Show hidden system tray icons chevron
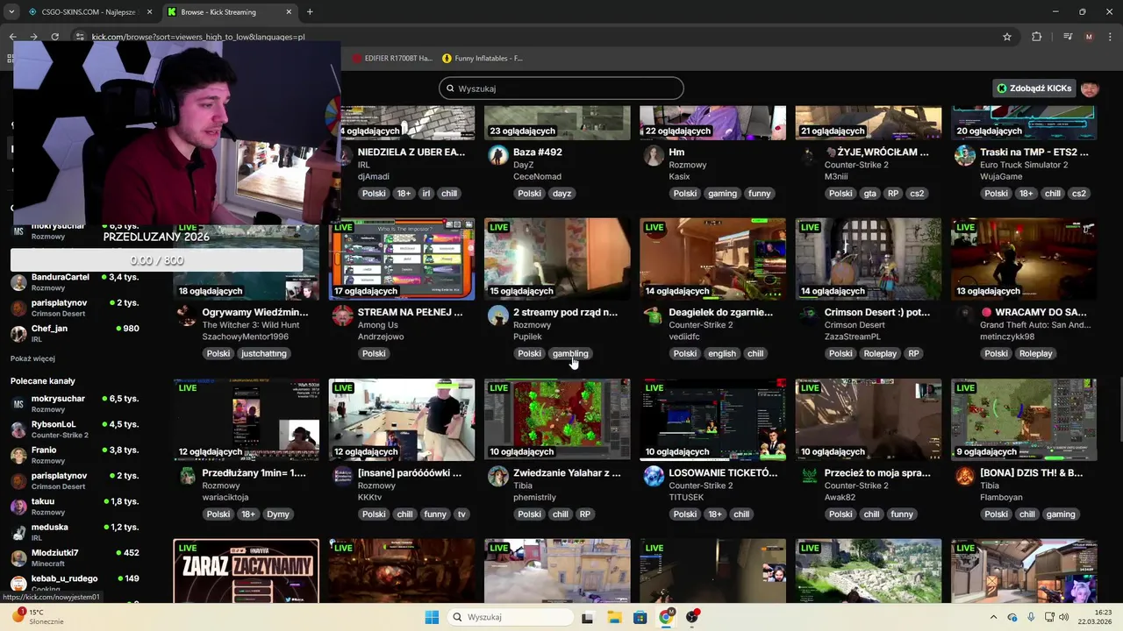The height and width of the screenshot is (631, 1123). click(996, 617)
